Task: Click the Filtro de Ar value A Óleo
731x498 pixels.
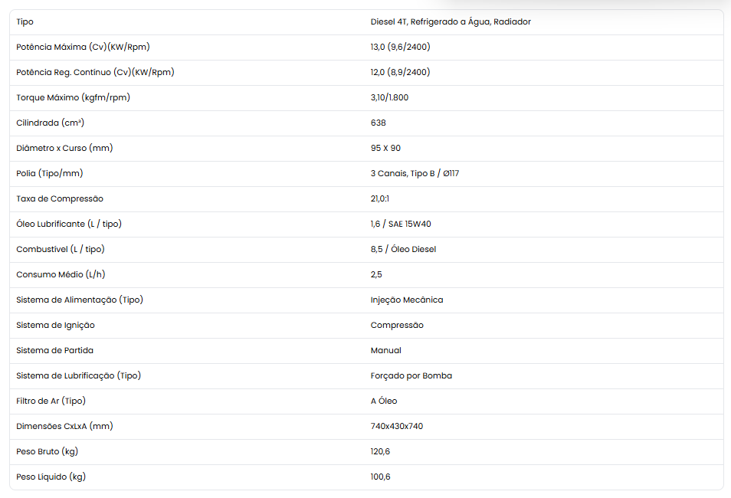Action: click(384, 401)
